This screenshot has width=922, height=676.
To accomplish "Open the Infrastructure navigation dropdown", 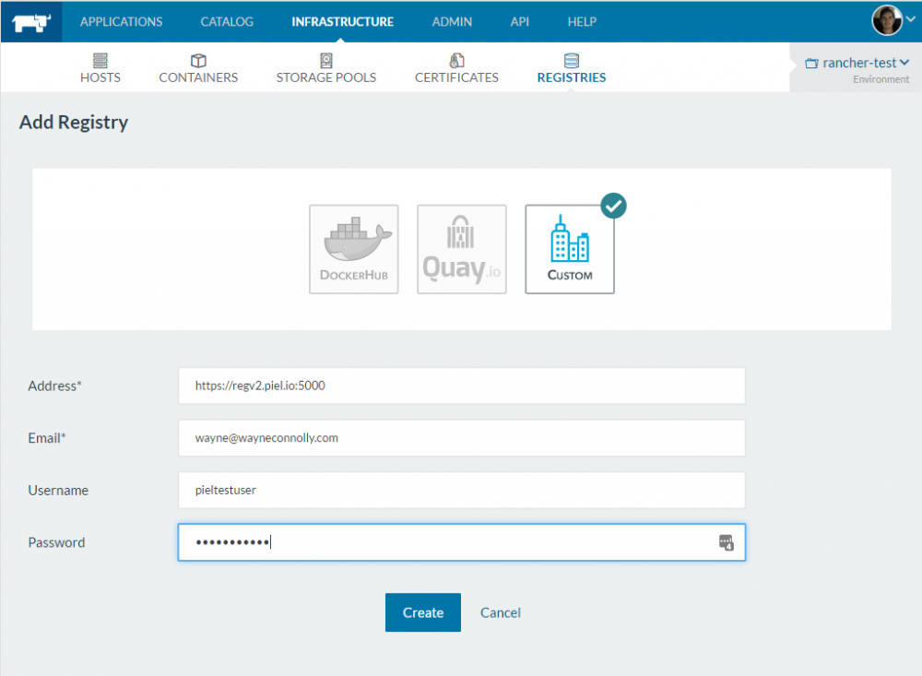I will 342,21.
